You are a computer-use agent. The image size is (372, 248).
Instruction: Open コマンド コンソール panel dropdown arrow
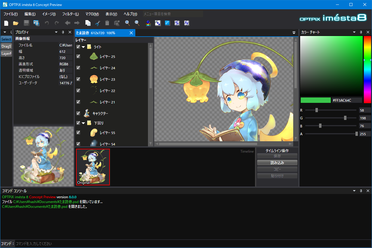coord(354,191)
